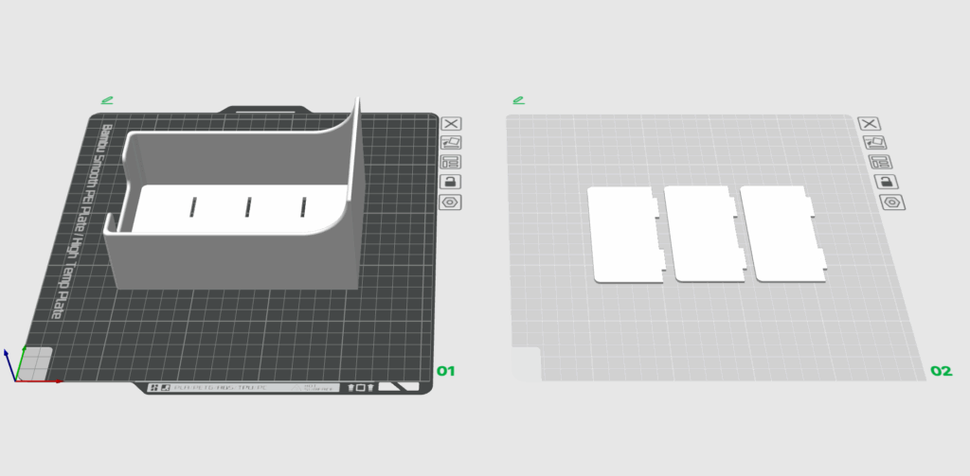Edit plate 02 name with pencil icon

[518, 99]
